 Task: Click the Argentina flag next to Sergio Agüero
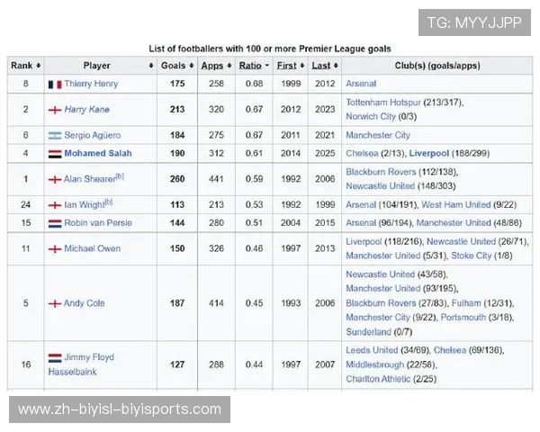(x=55, y=135)
